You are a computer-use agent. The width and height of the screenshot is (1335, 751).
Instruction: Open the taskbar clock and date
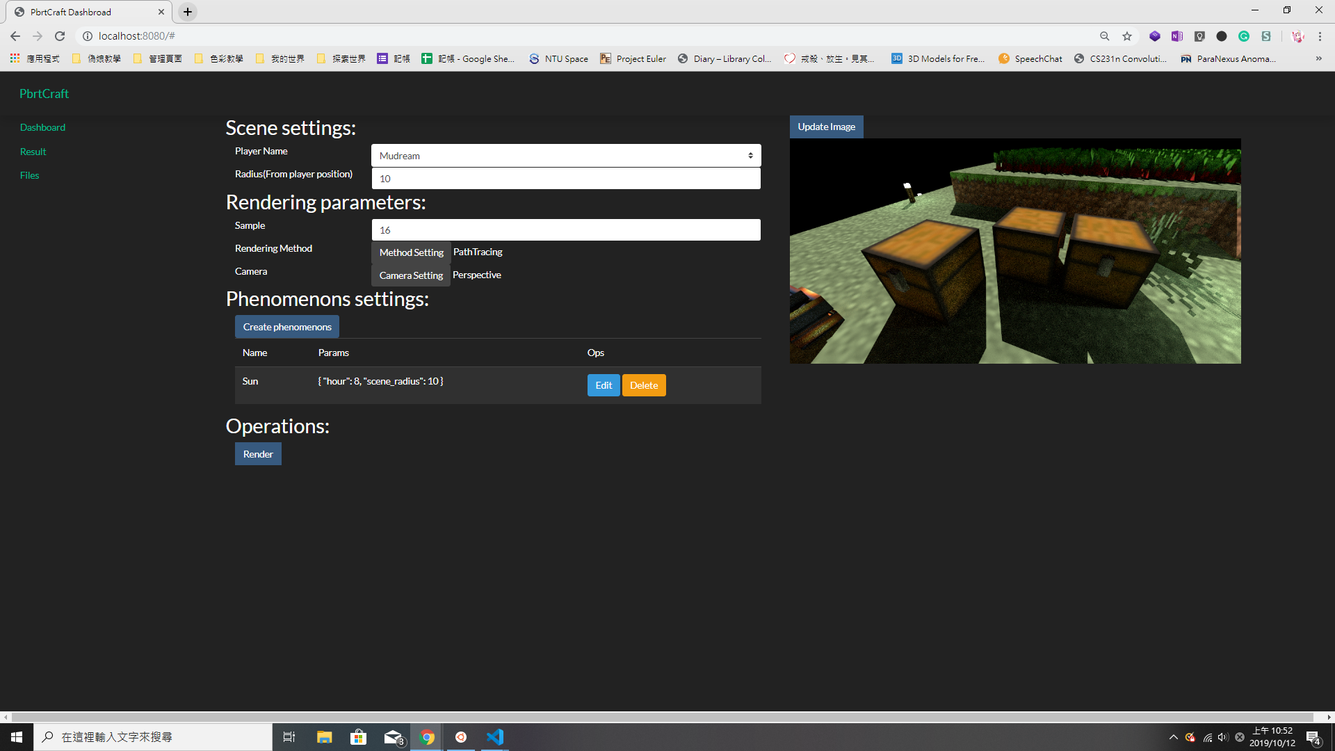click(1272, 737)
